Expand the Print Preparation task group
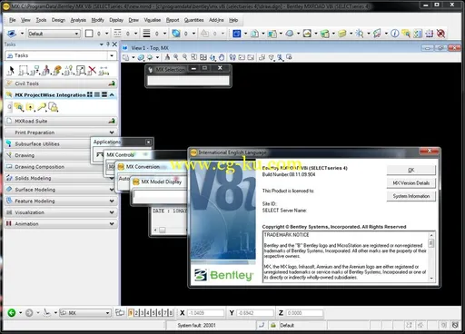The width and height of the screenshot is (465, 334). click(x=112, y=133)
